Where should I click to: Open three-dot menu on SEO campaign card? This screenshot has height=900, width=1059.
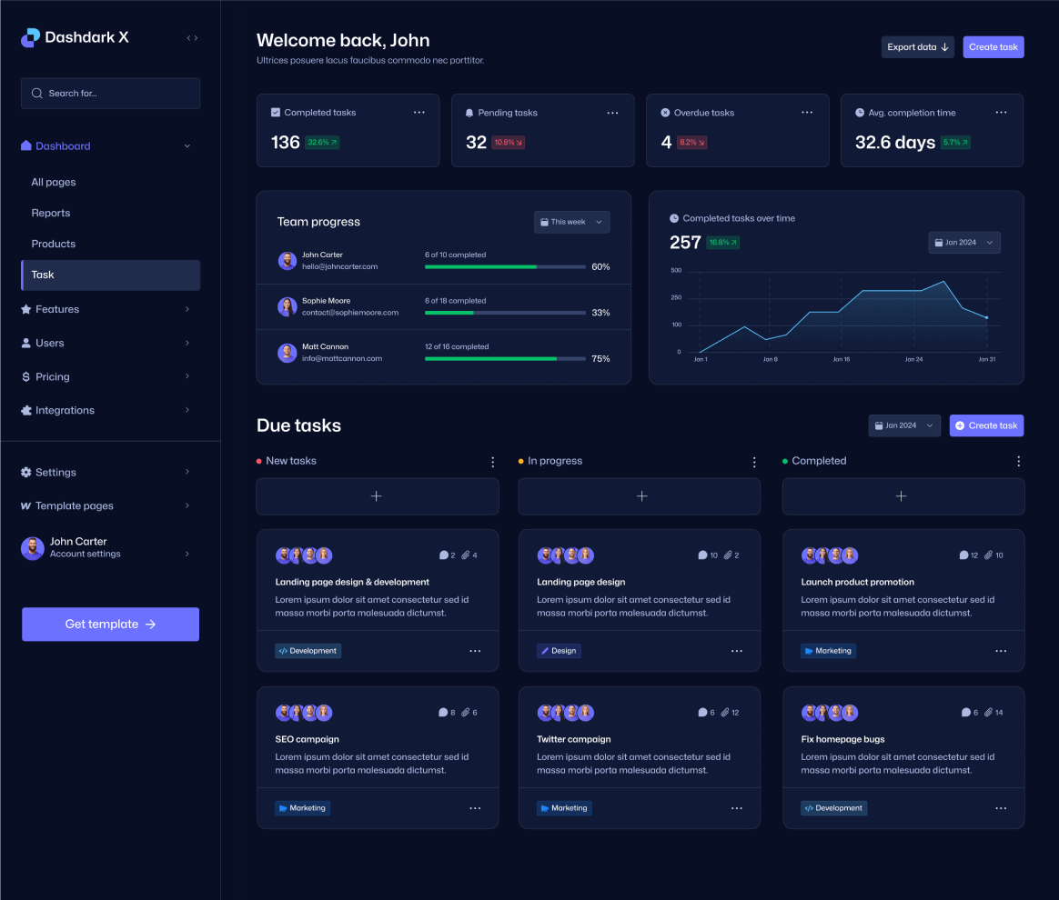(475, 808)
